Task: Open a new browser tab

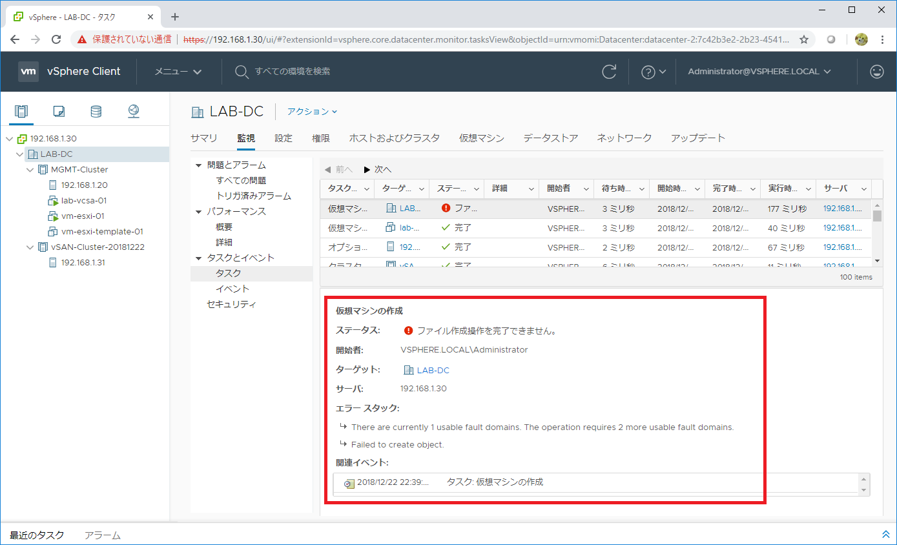Action: coord(174,17)
